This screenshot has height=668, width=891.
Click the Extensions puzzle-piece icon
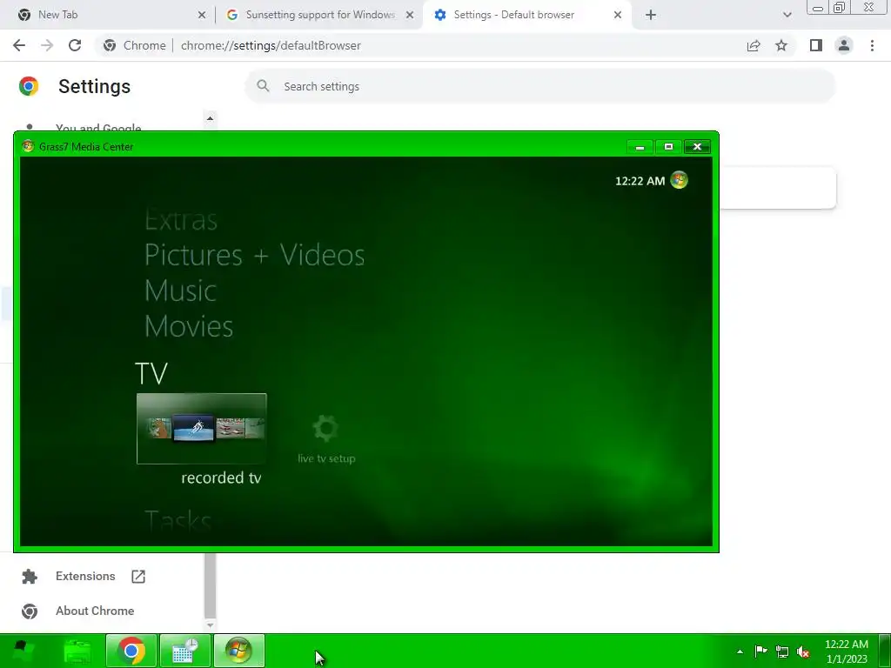[x=30, y=577]
